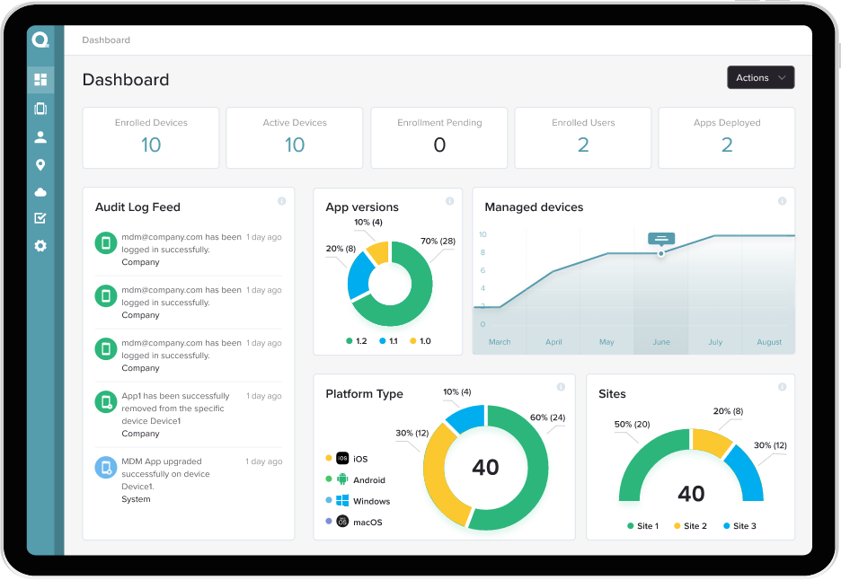Image resolution: width=841 pixels, height=580 pixels.
Task: Click the June data point tooltip on the chart
Action: (x=661, y=241)
